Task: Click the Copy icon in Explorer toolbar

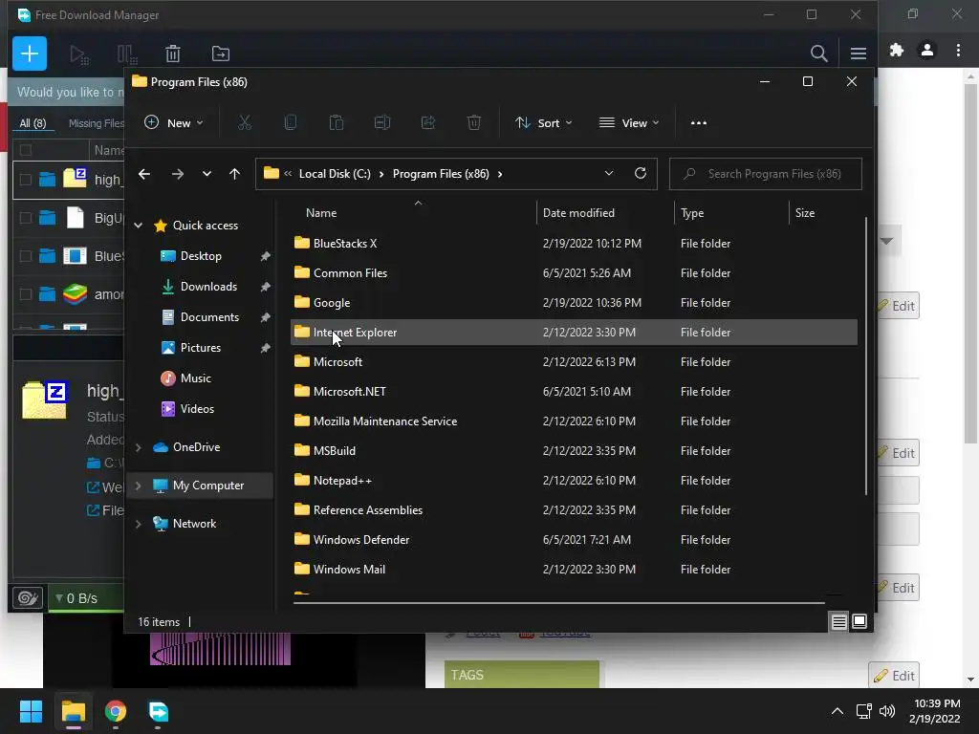Action: (x=291, y=123)
